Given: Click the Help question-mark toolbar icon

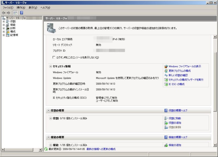Looking at the screenshot, I should point(22,13).
